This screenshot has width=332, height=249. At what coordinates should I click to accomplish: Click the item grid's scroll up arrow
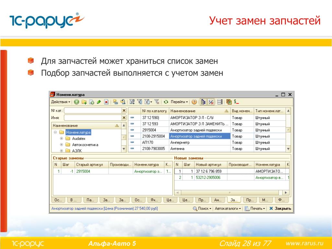tap(288, 111)
